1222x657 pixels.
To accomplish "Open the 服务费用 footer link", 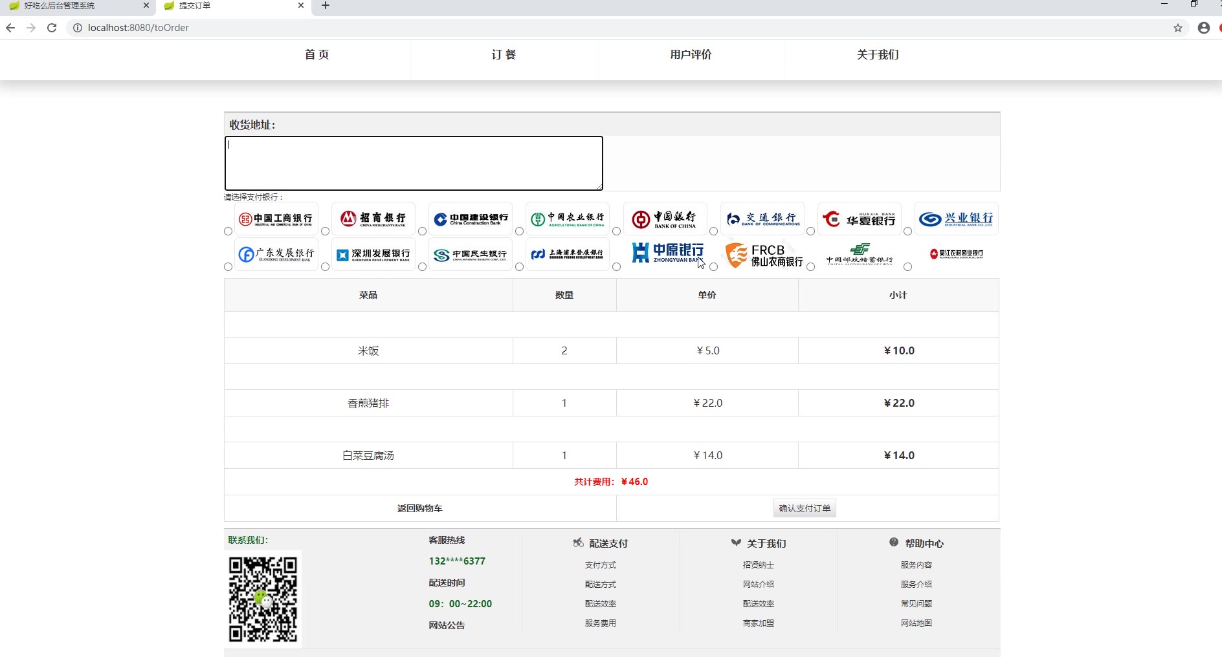I will (601, 623).
